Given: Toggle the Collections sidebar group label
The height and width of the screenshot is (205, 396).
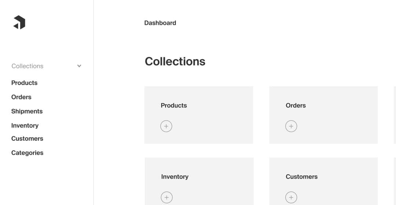Looking at the screenshot, I should click(27, 66).
